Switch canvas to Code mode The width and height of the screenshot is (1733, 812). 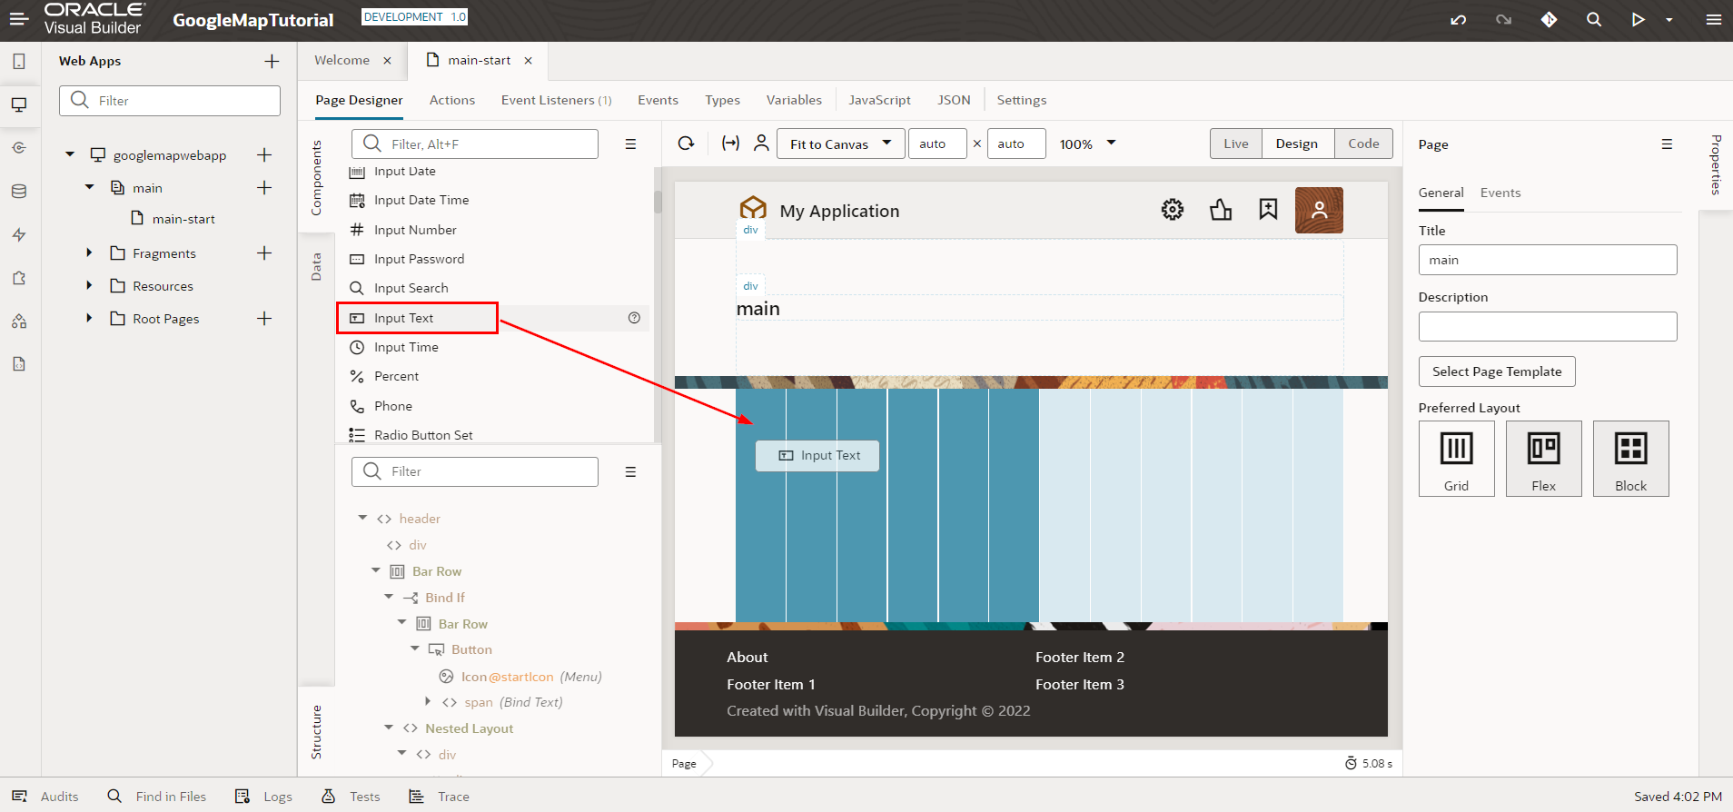click(x=1362, y=144)
